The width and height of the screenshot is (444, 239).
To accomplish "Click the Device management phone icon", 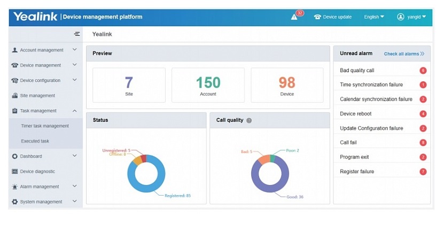I will (x=15, y=65).
